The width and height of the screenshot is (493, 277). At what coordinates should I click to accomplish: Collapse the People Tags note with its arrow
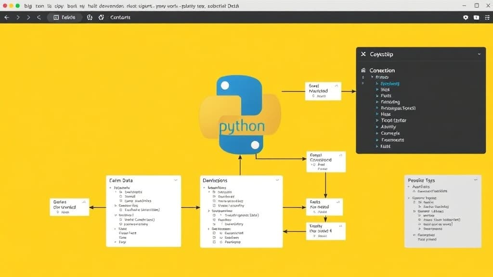(x=476, y=179)
